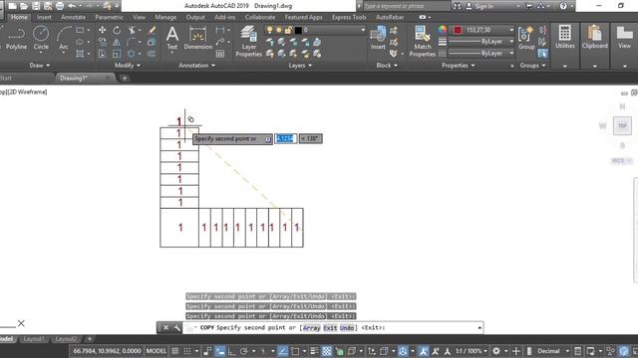Open the layer list dropdown
The height and width of the screenshot is (358, 638).
[x=363, y=30]
